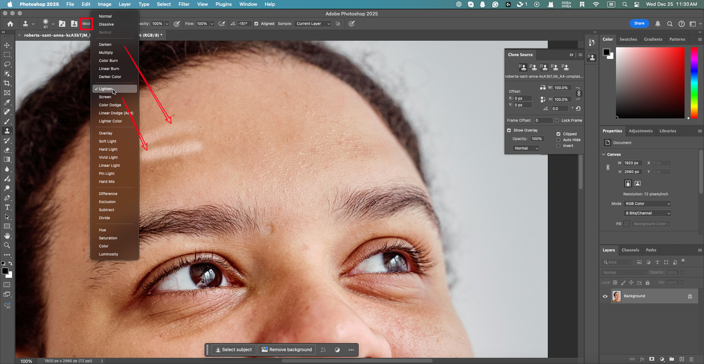
Task: Select the Eyedropper tool
Action: 7,102
